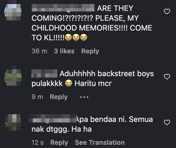Open blurred username before "Apa bendaa ni"
The width and height of the screenshot is (176, 148).
[52, 119]
